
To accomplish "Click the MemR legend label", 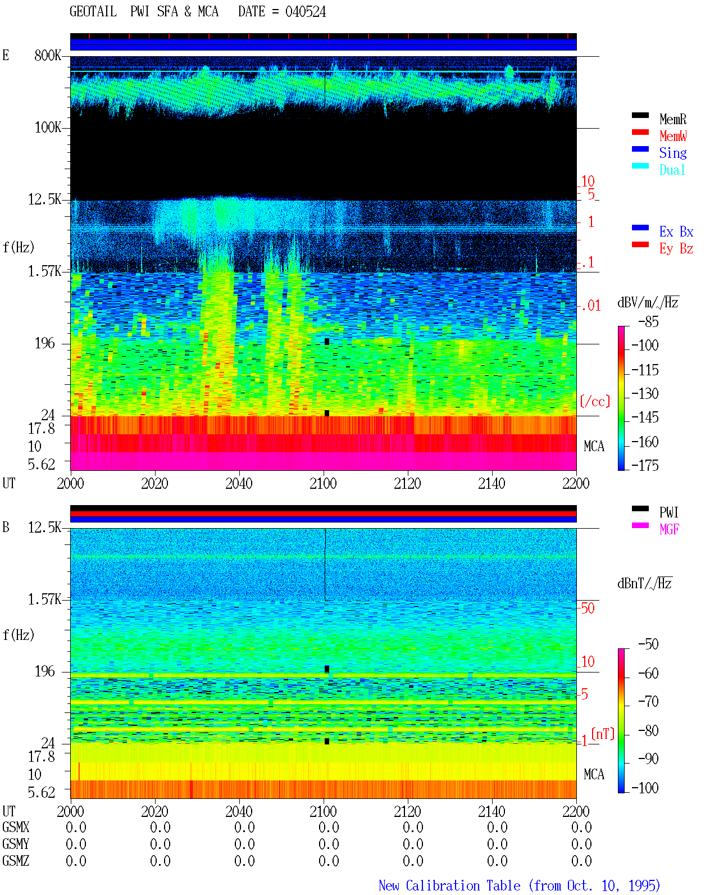I will pos(673,119).
